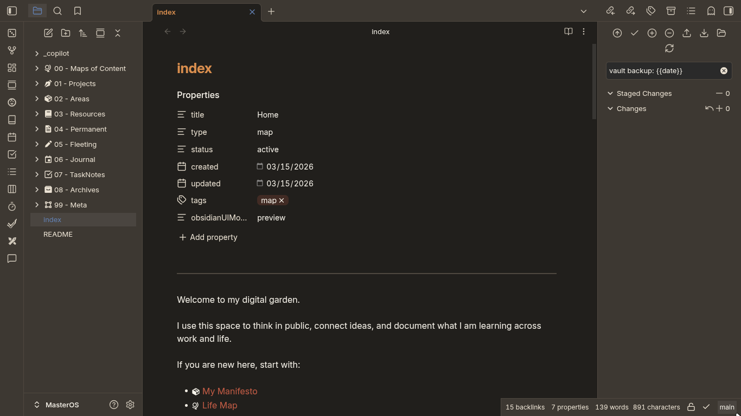Image resolution: width=741 pixels, height=416 pixels.
Task: Open outgoing links panel icon
Action: tap(630, 11)
